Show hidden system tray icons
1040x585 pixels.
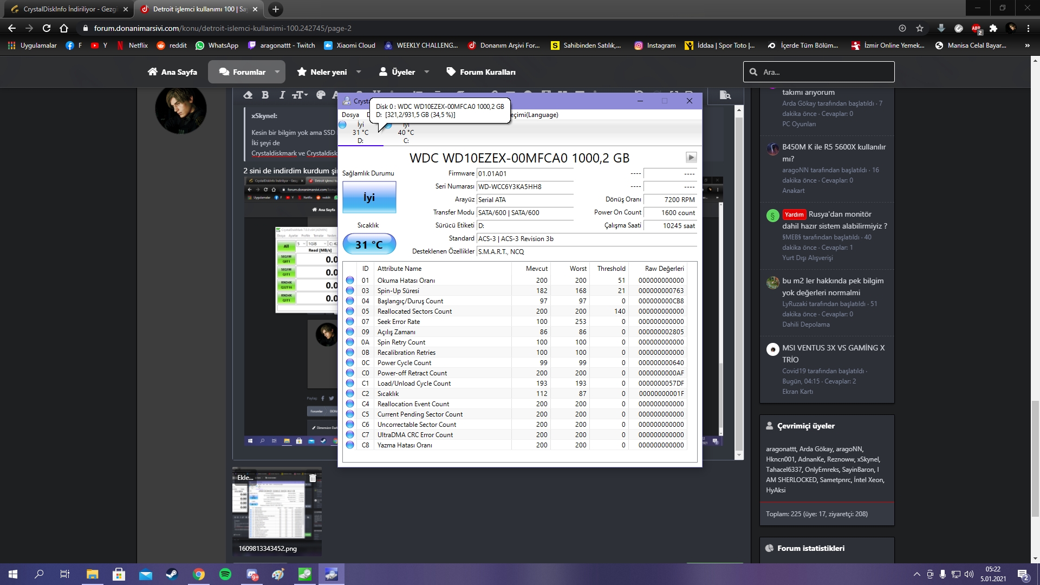tap(916, 574)
